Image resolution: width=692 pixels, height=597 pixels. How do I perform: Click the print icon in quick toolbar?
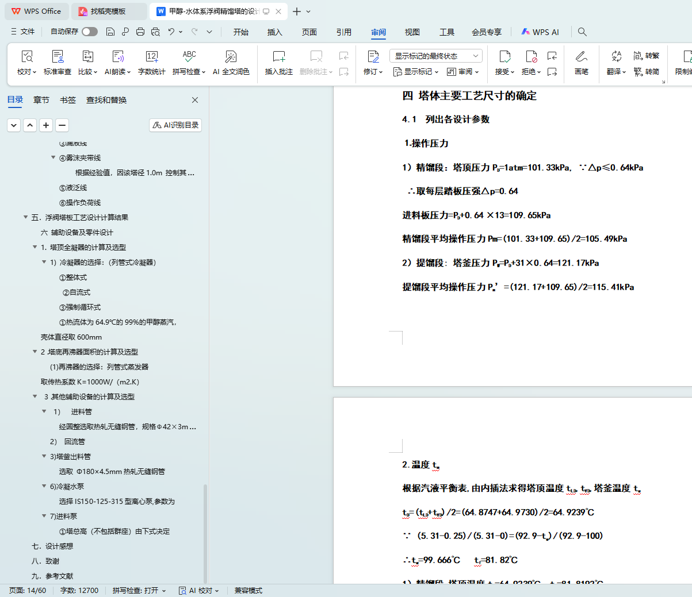140,32
